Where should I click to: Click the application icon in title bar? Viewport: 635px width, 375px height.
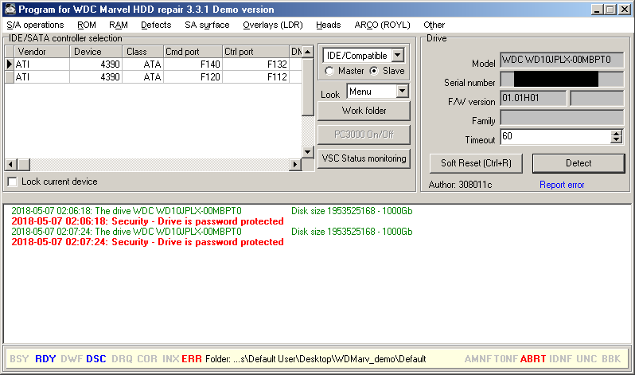click(x=10, y=9)
